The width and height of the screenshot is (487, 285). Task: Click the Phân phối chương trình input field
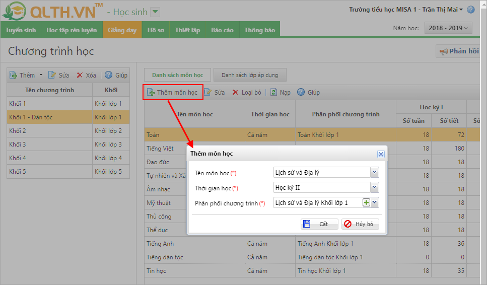[x=318, y=203]
